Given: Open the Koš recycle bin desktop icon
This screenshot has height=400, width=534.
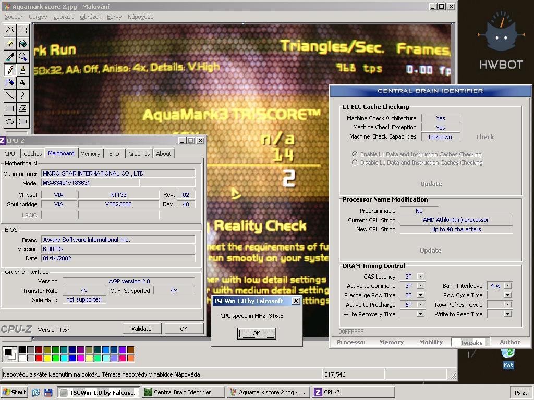Looking at the screenshot, I should (x=508, y=359).
